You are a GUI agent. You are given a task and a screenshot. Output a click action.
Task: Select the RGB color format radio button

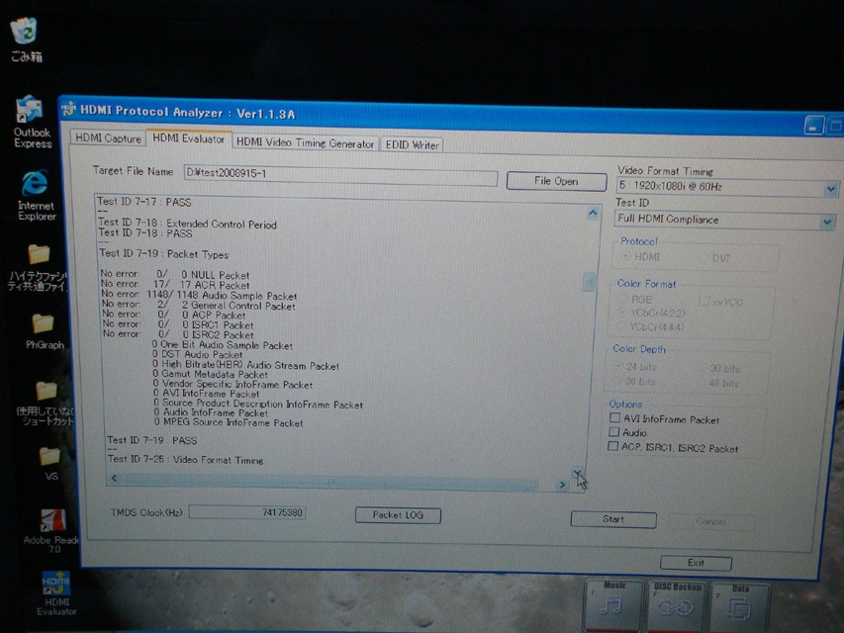click(623, 298)
